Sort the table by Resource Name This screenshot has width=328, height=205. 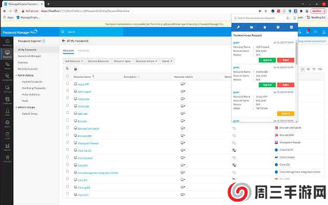click(84, 77)
